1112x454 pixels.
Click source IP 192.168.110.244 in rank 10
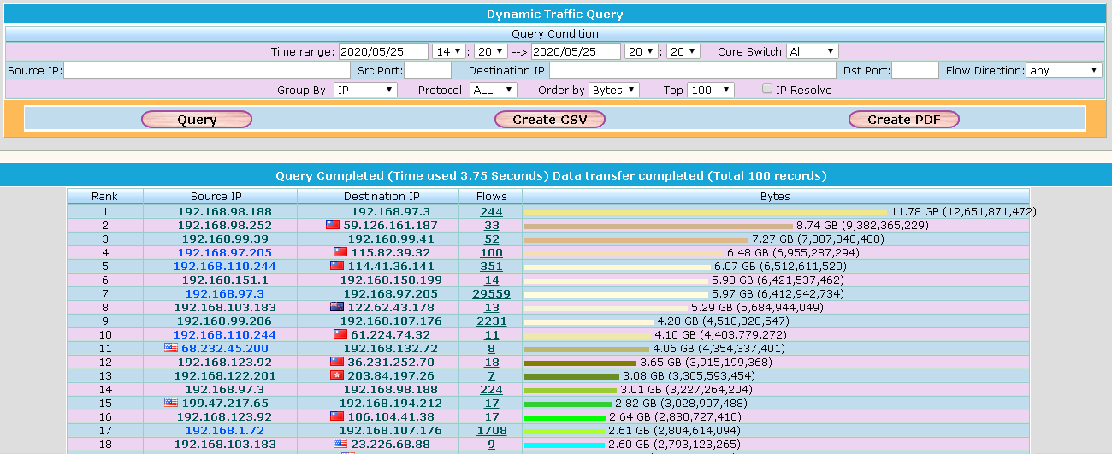coord(225,334)
